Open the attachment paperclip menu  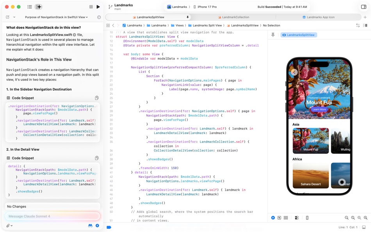(x=9, y=226)
